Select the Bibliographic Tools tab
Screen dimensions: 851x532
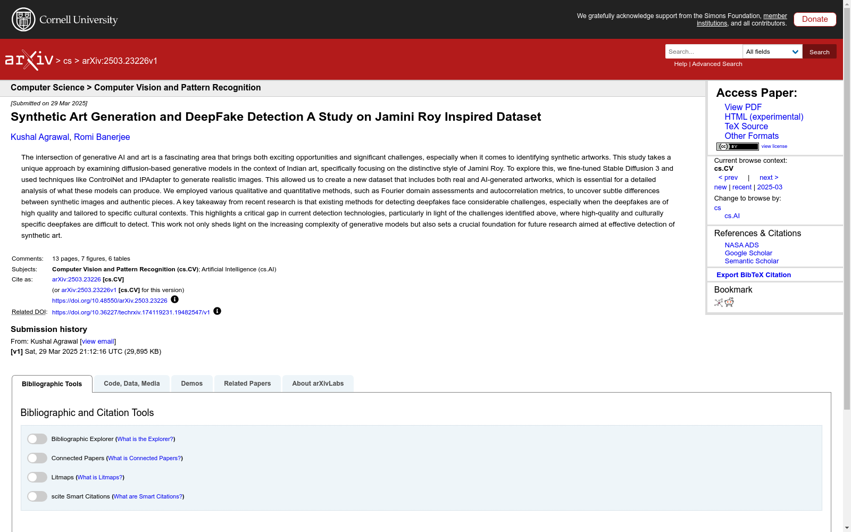click(x=52, y=384)
